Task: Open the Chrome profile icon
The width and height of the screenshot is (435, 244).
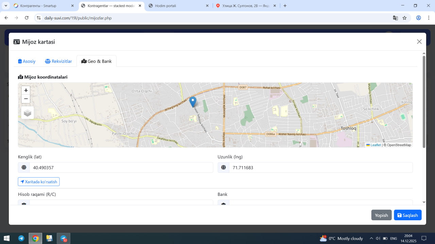Action: click(418, 18)
